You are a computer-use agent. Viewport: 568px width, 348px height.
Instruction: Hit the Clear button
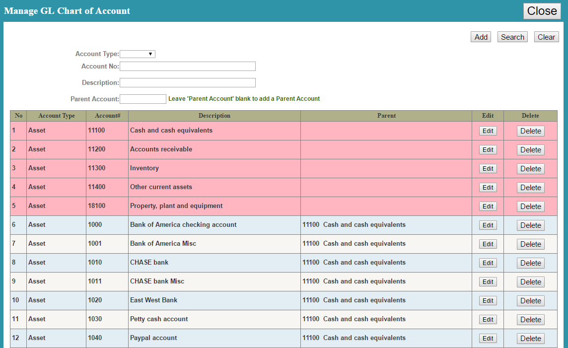coord(546,37)
